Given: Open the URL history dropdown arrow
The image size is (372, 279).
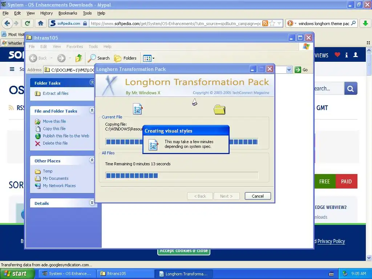Looking at the screenshot, I should tap(279, 23).
